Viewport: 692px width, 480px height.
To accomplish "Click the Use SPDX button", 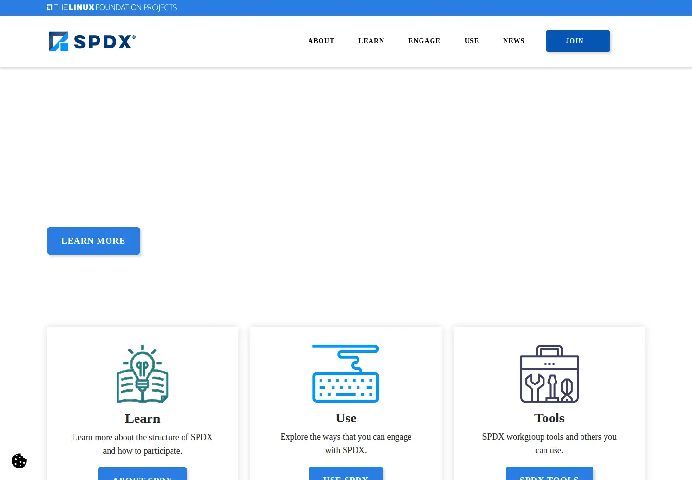I will click(346, 474).
